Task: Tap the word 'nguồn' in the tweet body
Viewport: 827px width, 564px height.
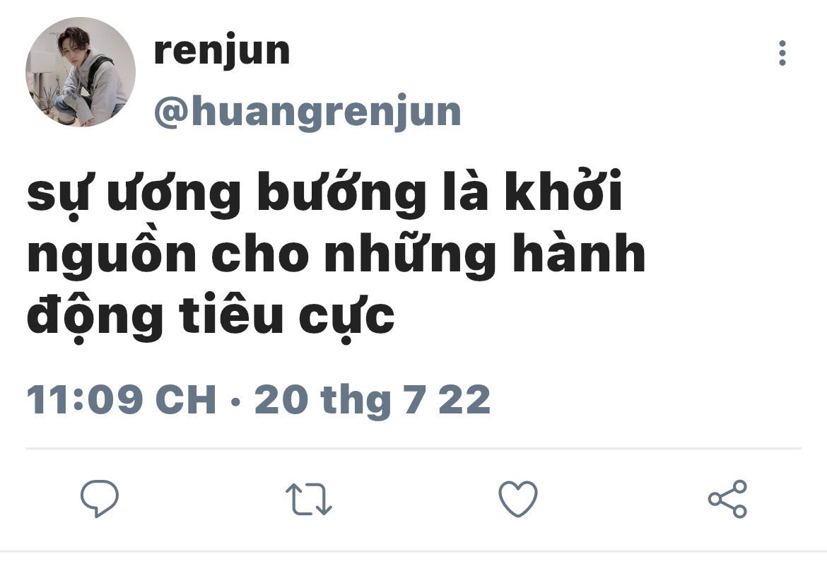Action: point(112,255)
